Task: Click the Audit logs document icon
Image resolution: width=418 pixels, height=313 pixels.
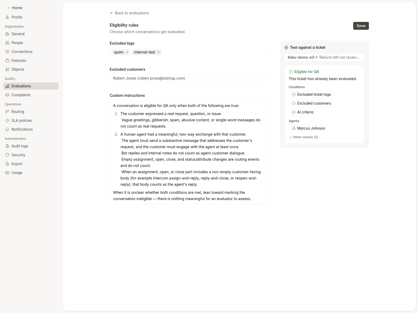Action: pos(7,146)
